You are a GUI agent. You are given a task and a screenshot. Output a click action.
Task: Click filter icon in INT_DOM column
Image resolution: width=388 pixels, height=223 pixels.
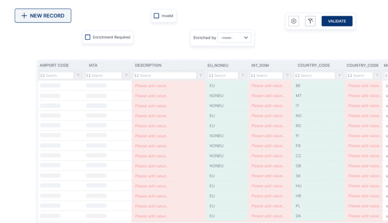tap(287, 76)
